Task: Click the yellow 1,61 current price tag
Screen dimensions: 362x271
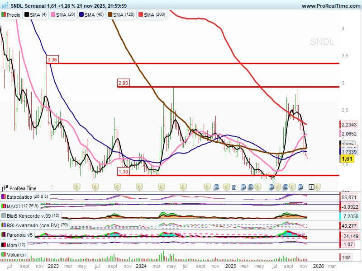Action: pos(347,159)
